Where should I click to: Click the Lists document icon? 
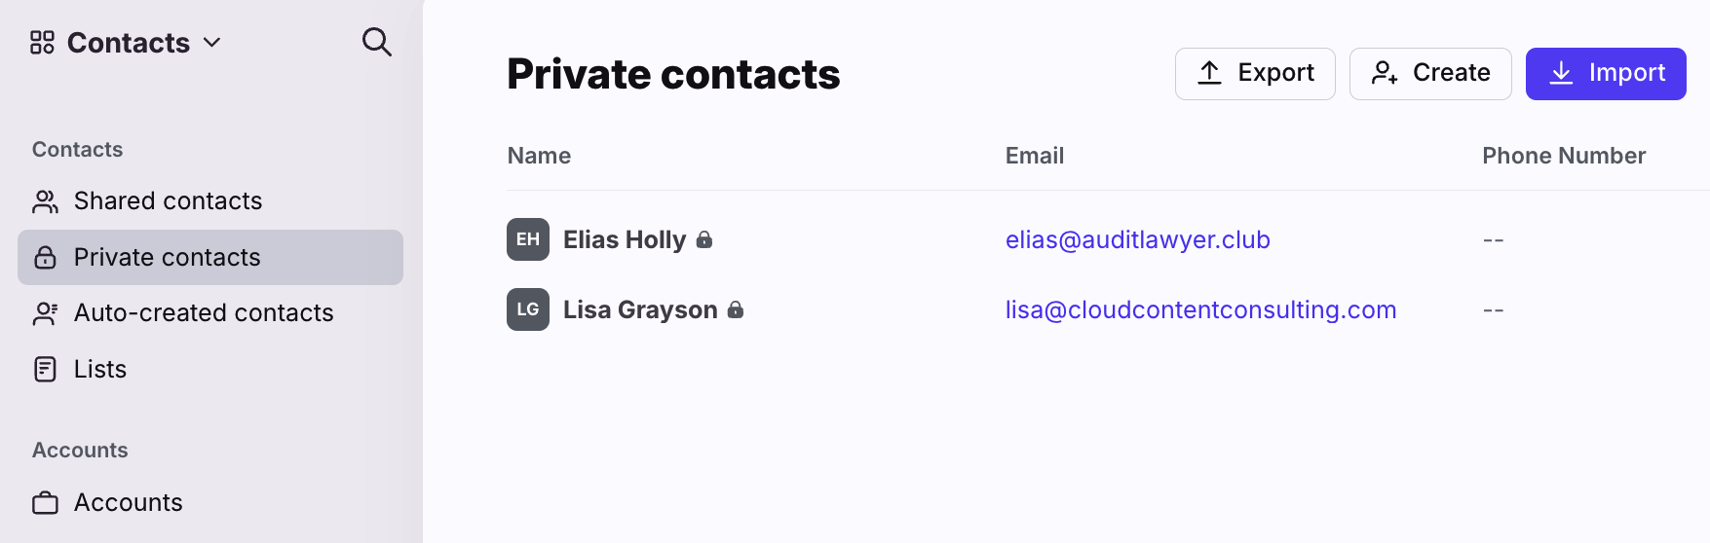click(x=45, y=370)
